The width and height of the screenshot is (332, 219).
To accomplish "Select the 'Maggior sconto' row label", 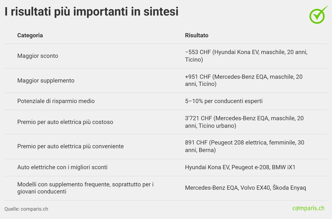I will (38, 56).
